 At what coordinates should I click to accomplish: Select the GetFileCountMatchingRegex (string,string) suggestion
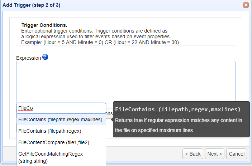tap(51, 157)
